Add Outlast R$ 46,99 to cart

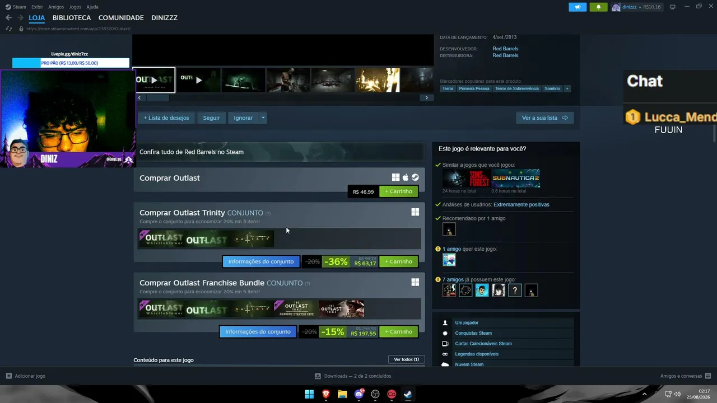pos(399,191)
